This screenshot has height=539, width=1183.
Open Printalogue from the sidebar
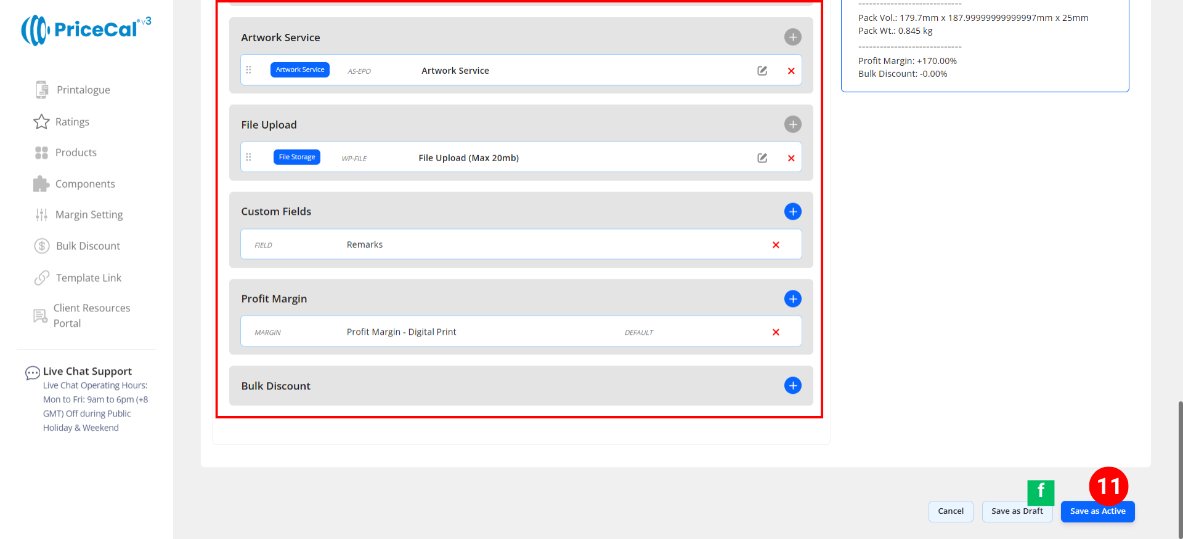pos(83,90)
